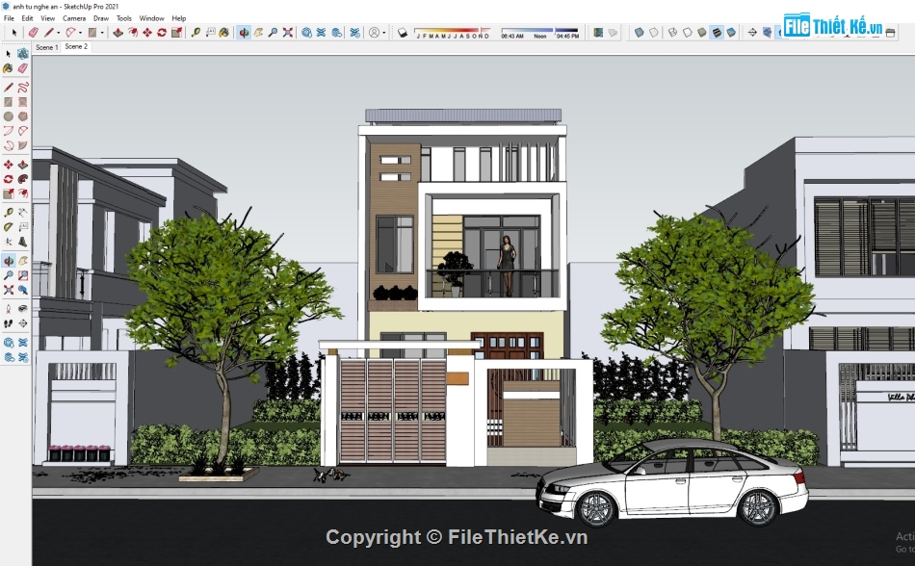915x566 pixels.
Task: Click Eraser in the top toolbar
Action: 34,32
